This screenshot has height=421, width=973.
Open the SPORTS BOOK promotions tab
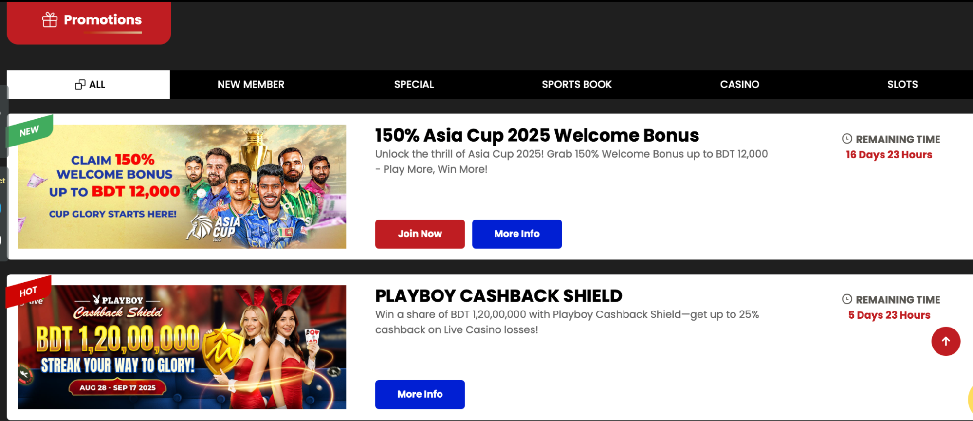click(576, 84)
